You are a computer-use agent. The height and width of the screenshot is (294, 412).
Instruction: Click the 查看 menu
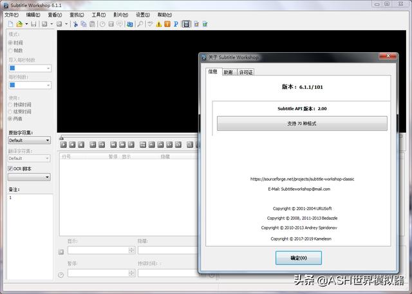pos(55,15)
